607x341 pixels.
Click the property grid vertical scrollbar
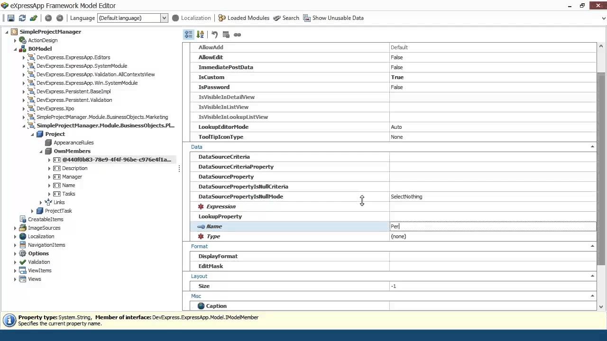(601, 169)
